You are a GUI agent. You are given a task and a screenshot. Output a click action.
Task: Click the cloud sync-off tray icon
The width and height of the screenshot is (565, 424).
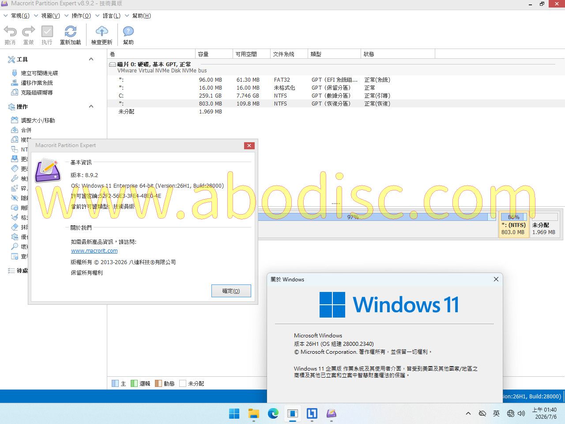[x=482, y=413]
